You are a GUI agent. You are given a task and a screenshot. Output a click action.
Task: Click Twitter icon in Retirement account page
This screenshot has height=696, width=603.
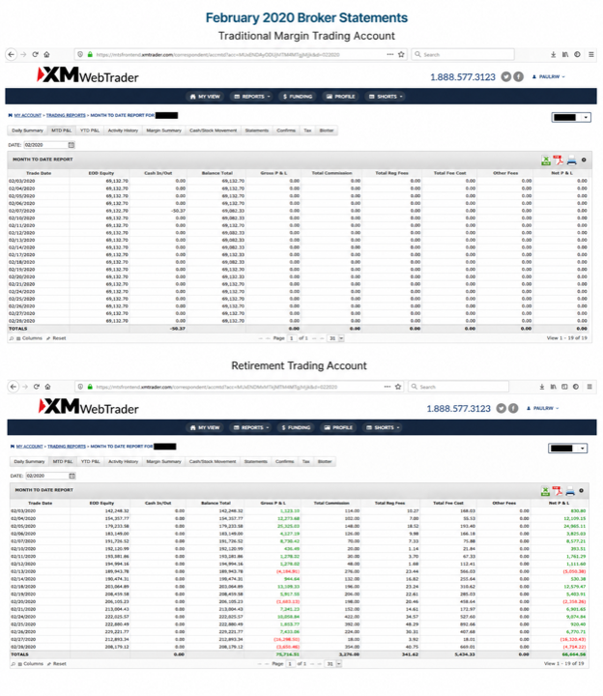(x=501, y=408)
